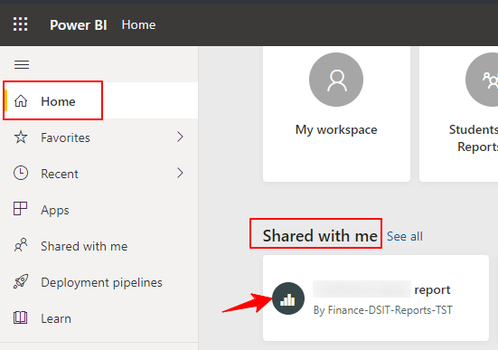498x350 pixels.
Task: Click the My workspace person avatar
Action: click(336, 80)
